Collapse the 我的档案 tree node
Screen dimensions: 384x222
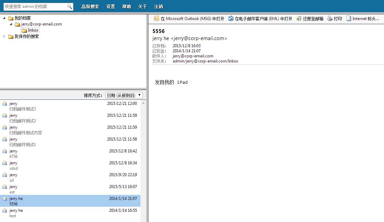(x=4, y=18)
